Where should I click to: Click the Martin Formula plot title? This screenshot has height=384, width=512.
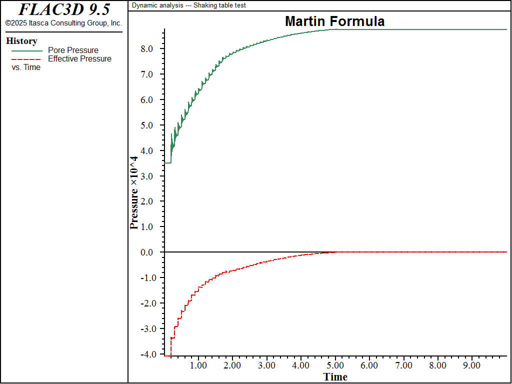[x=334, y=21]
